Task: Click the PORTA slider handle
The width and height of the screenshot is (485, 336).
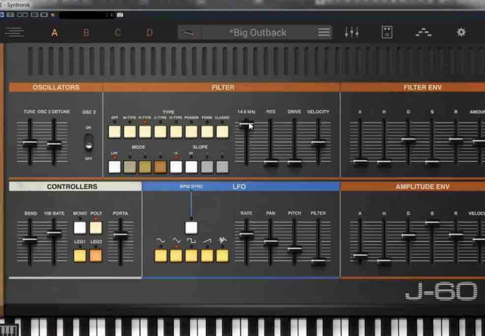Action: pyautogui.click(x=121, y=235)
